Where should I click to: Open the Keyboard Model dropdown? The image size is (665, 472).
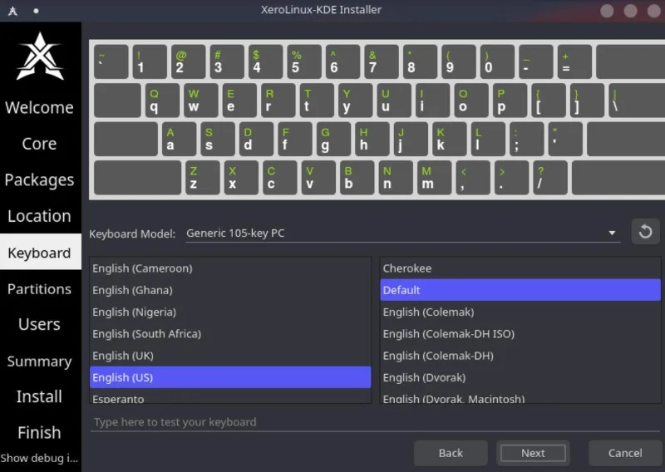[403, 234]
